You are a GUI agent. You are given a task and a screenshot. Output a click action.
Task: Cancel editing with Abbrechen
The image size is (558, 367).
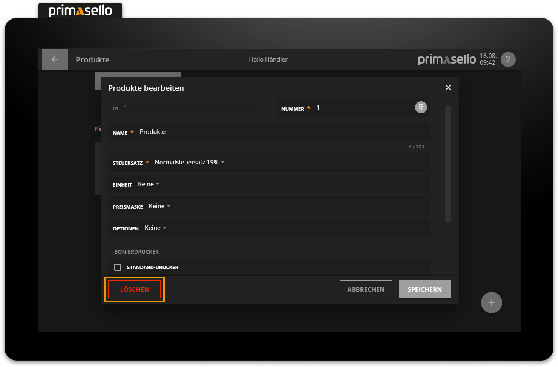(x=366, y=289)
